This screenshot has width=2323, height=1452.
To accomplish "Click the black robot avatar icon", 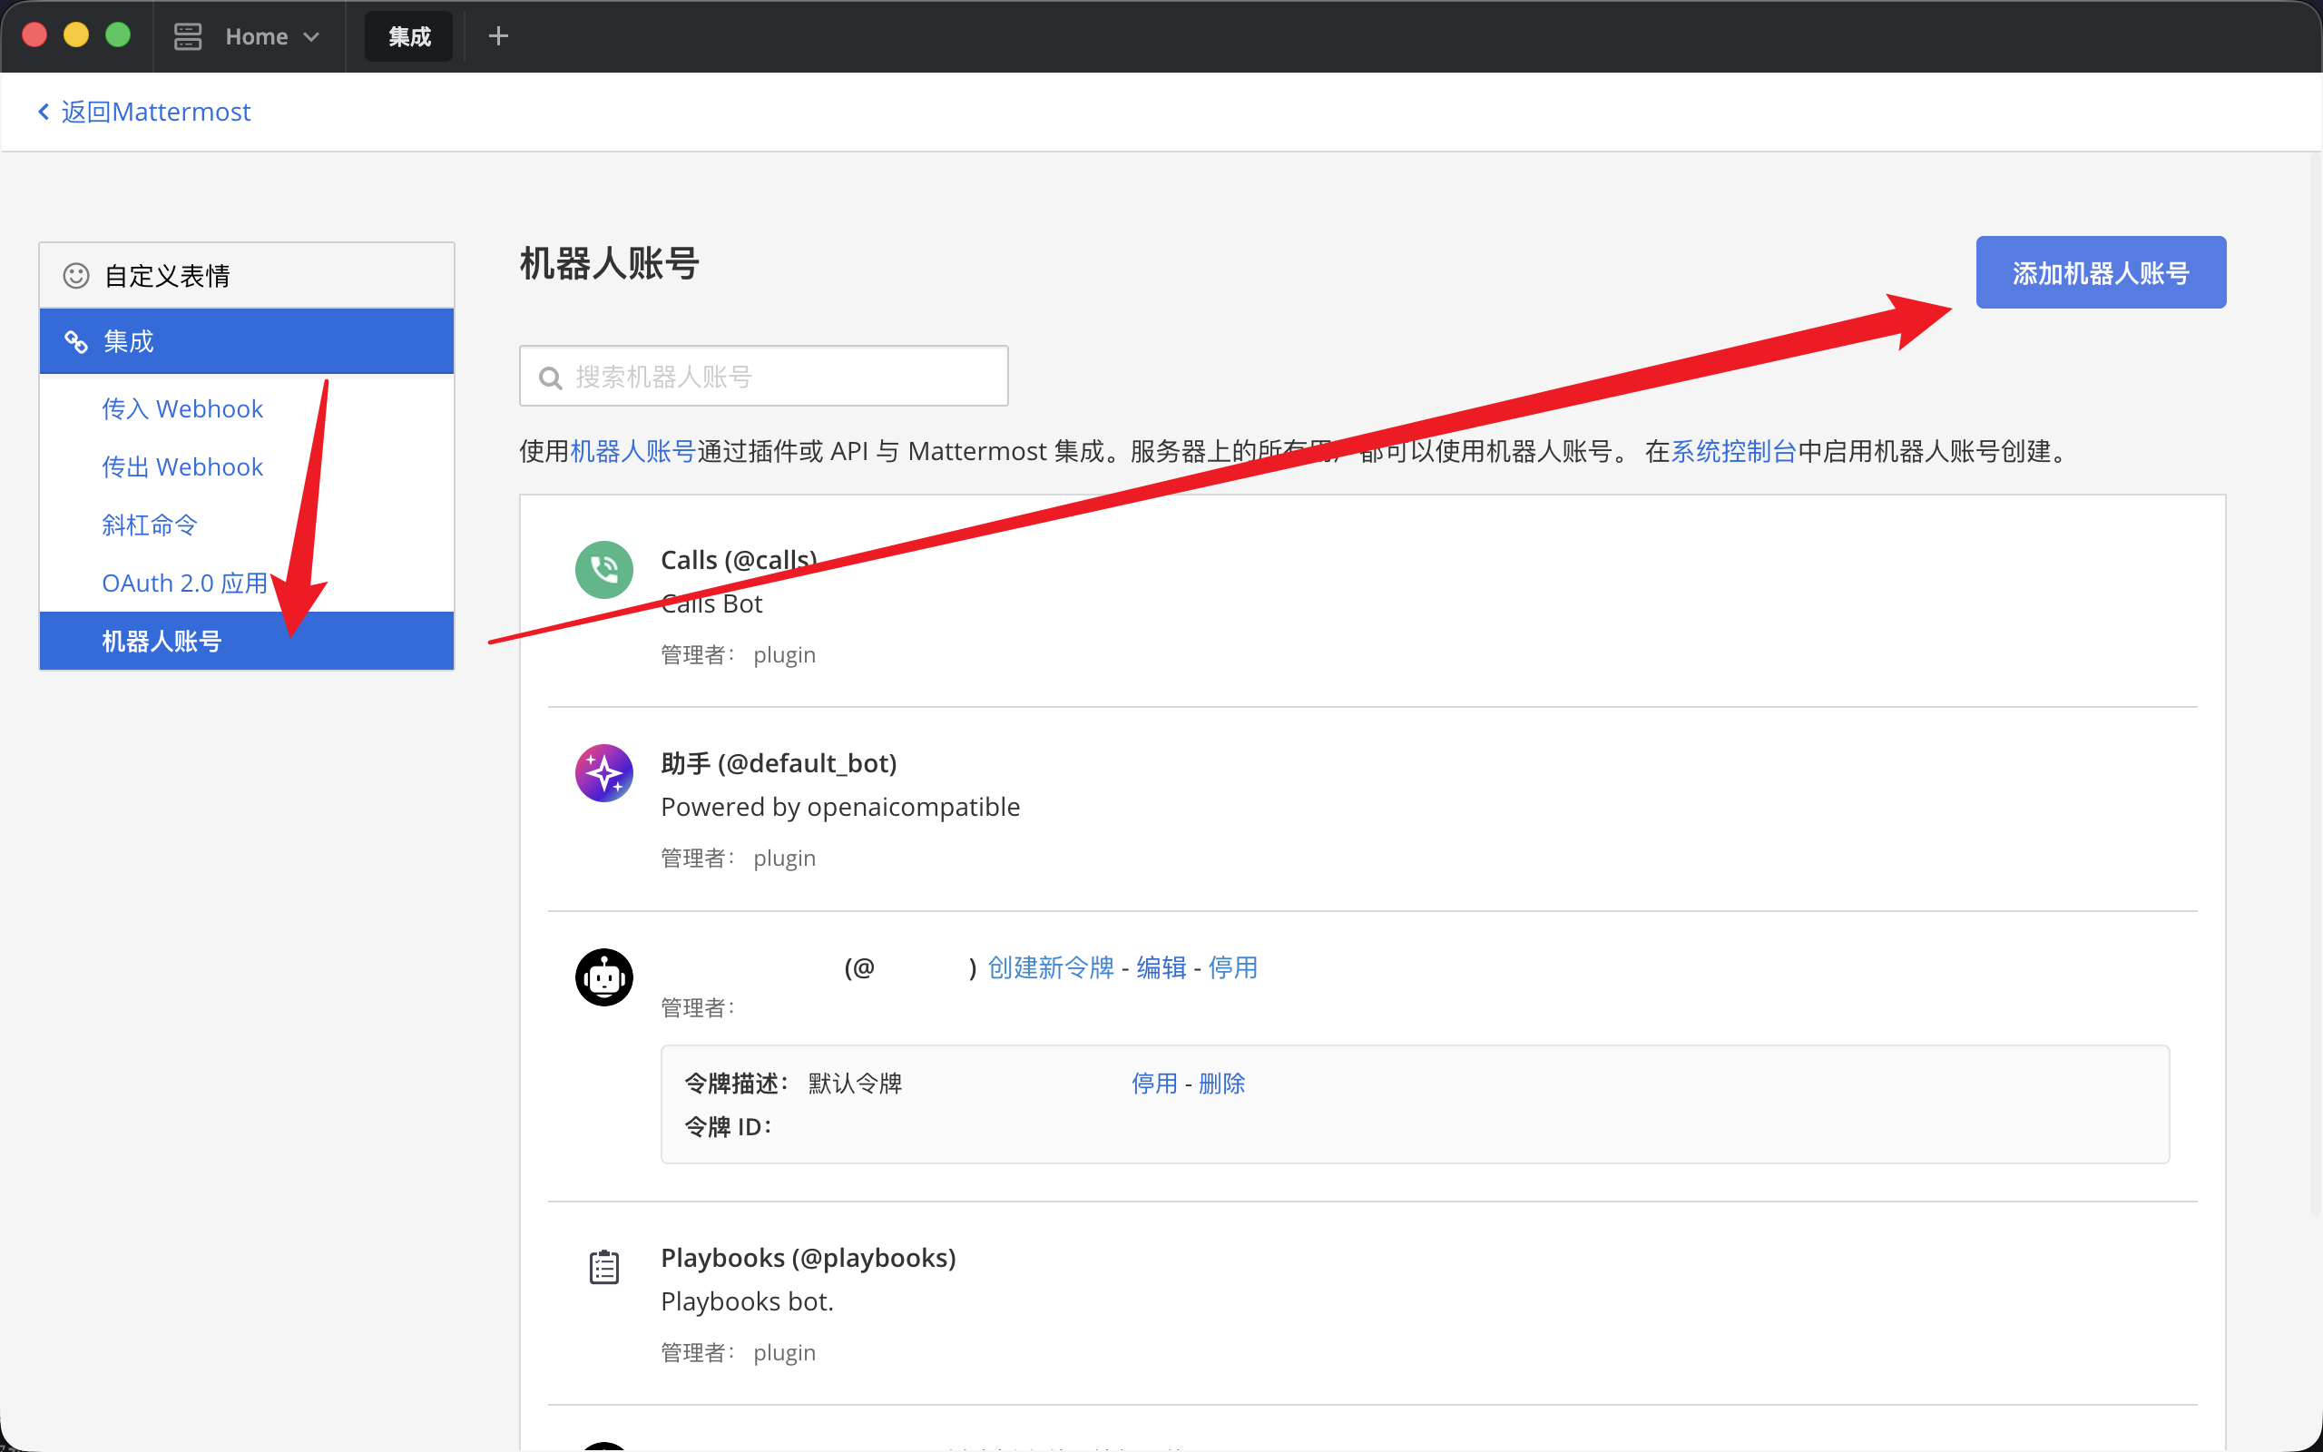I will coord(603,977).
